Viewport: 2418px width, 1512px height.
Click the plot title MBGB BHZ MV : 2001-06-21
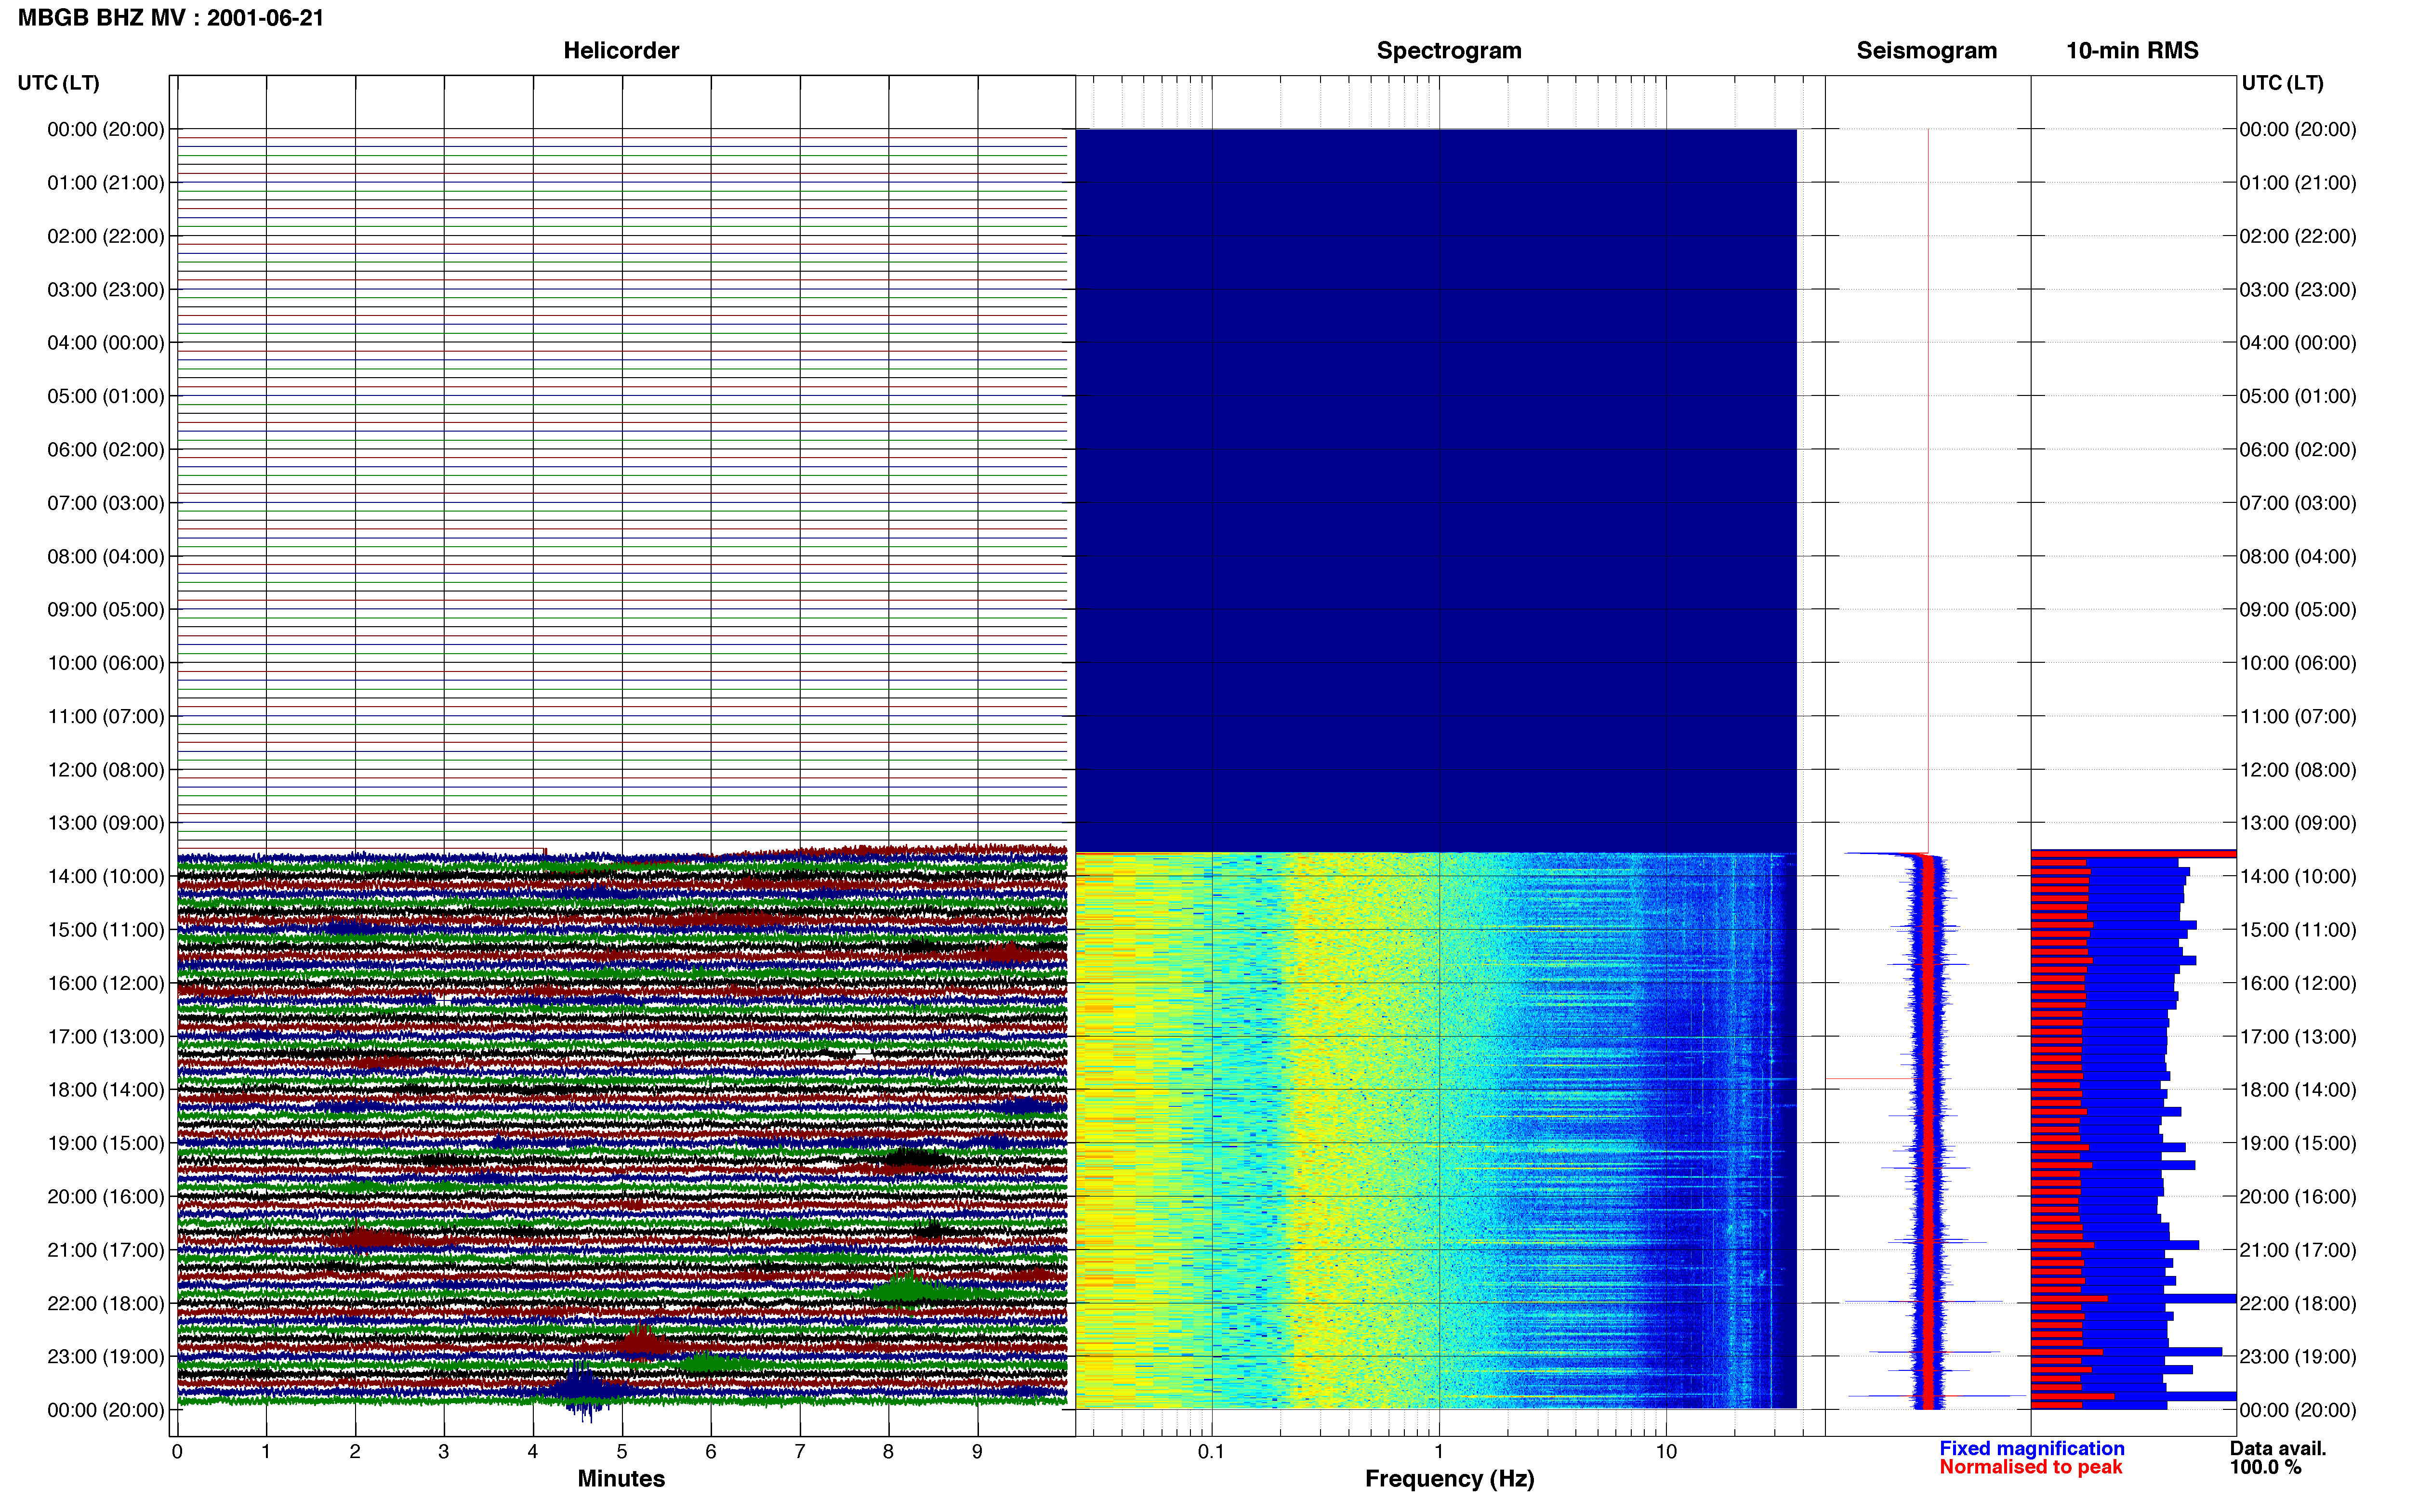click(171, 18)
